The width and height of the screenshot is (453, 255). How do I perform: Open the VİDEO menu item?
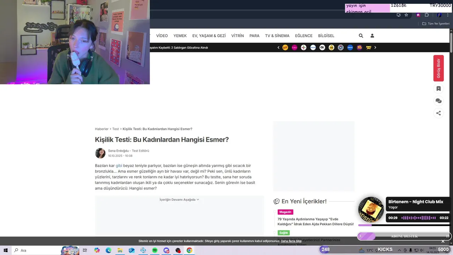tap(162, 36)
